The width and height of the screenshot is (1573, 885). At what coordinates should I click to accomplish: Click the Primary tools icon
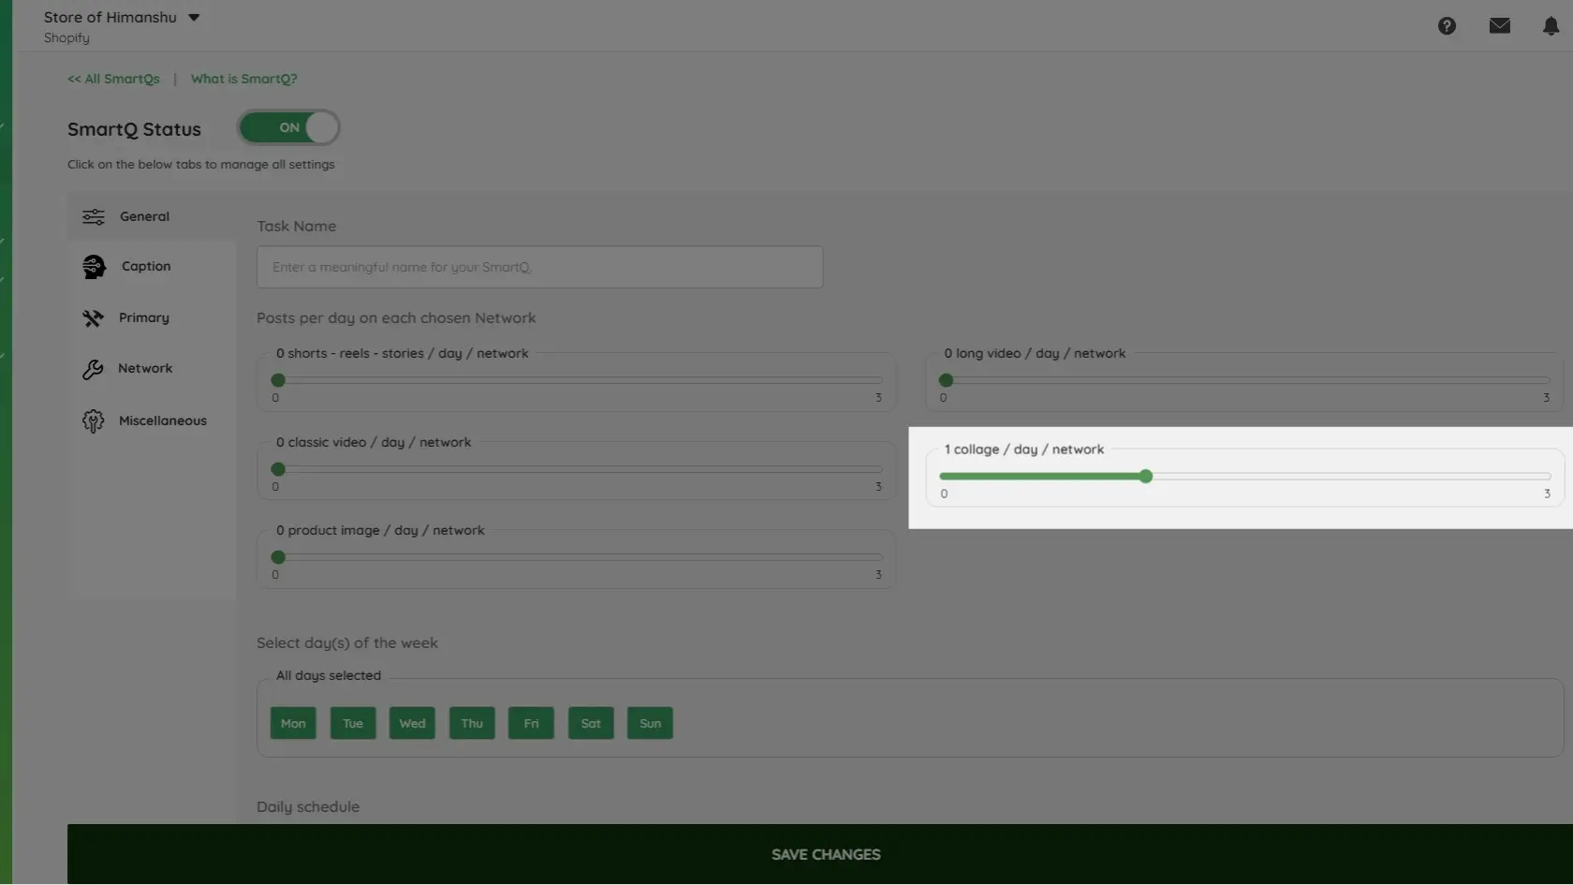pos(93,318)
